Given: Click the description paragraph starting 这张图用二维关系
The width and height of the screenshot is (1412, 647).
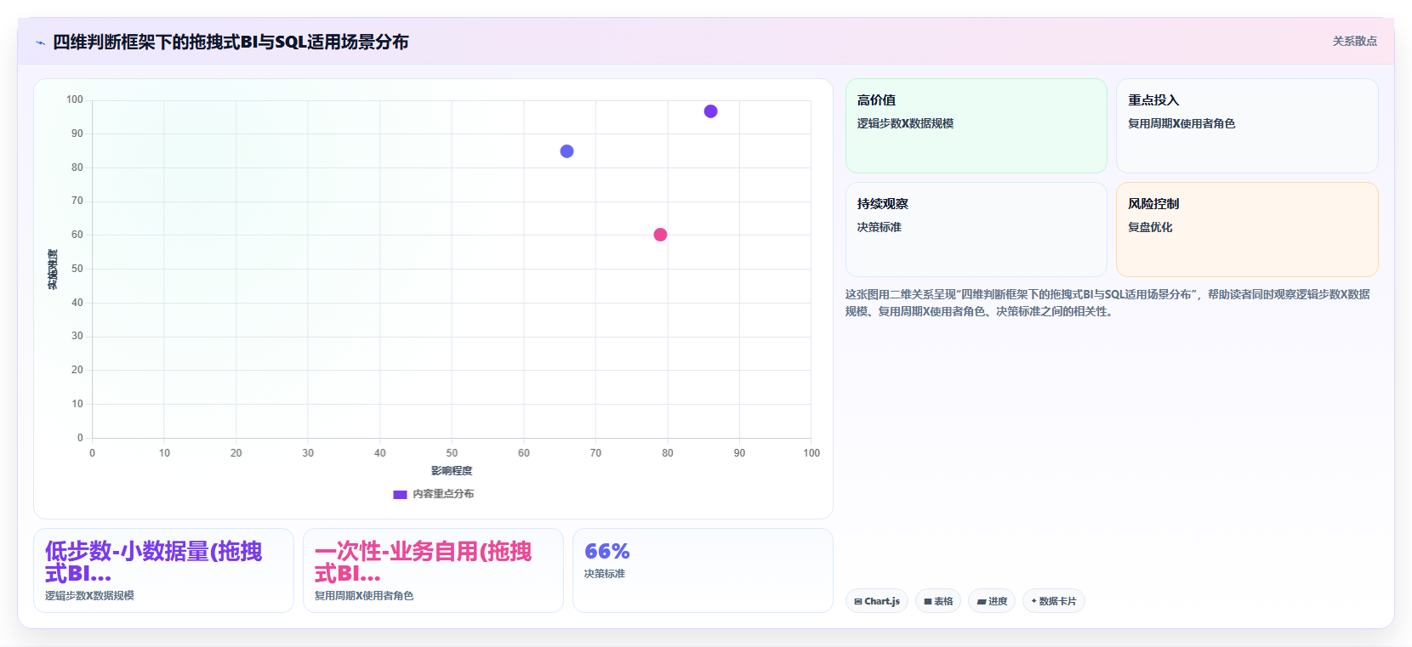Looking at the screenshot, I should (1107, 303).
